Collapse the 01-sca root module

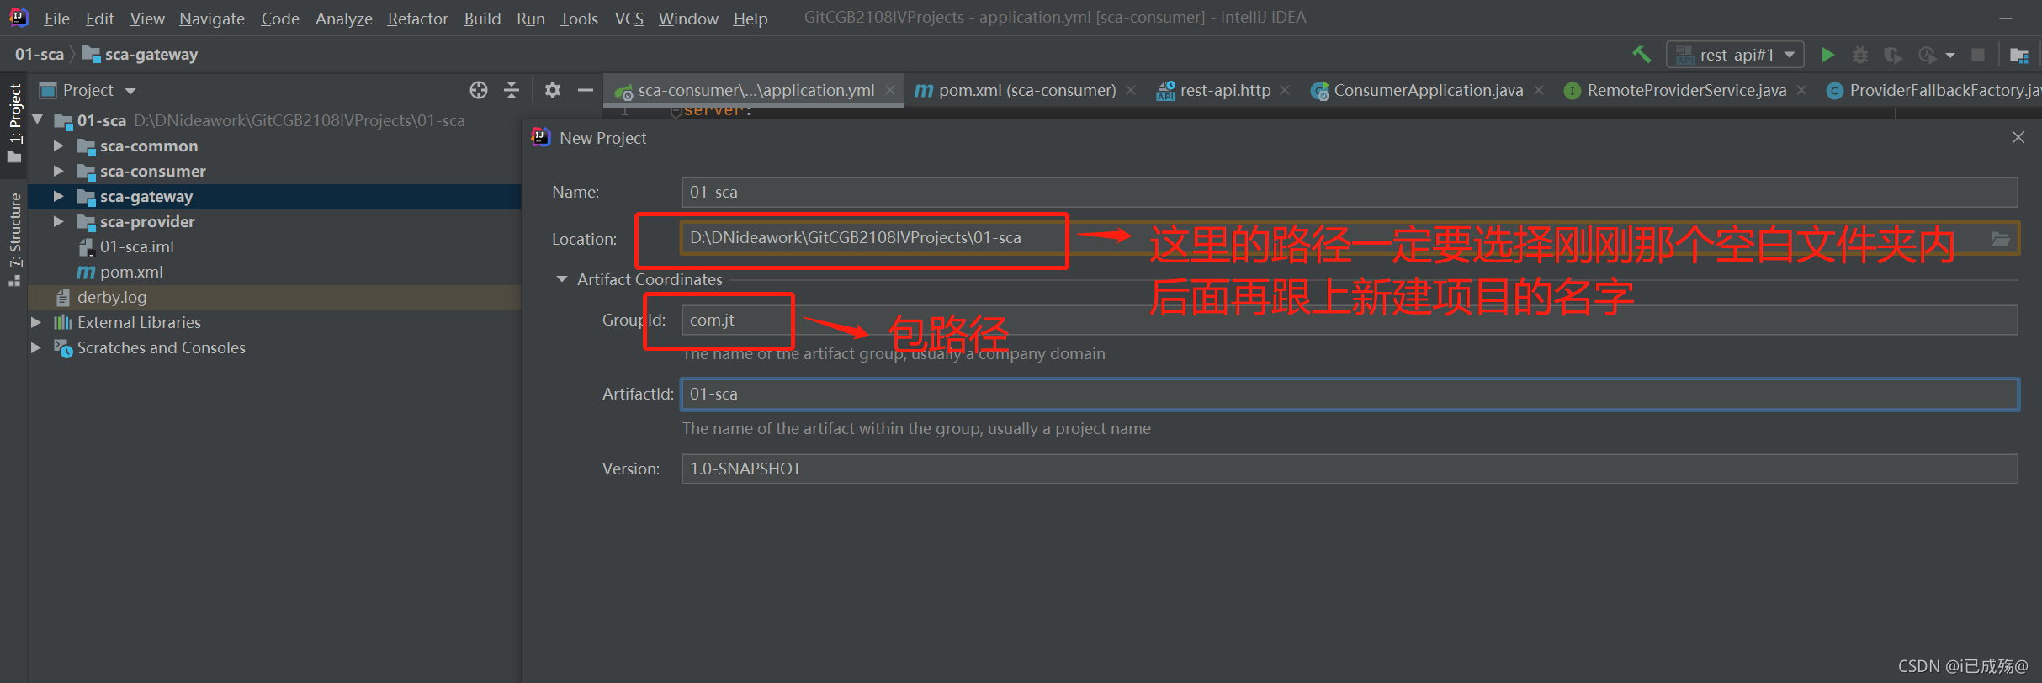(38, 120)
